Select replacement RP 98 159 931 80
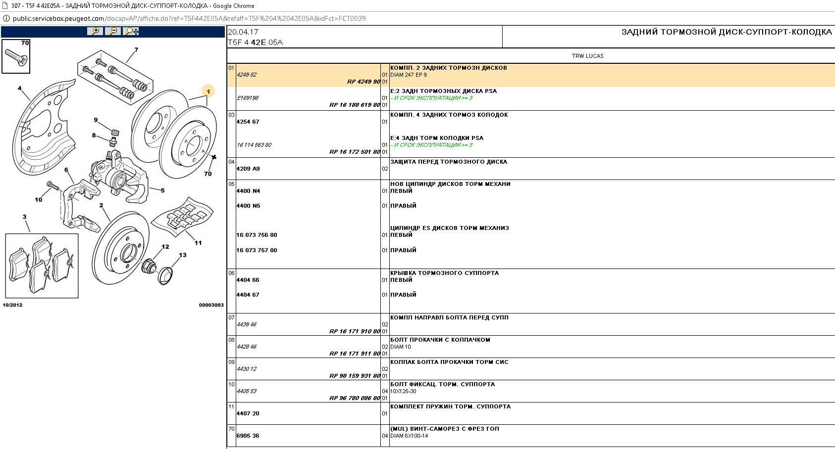Image resolution: width=835 pixels, height=449 pixels. [x=355, y=376]
